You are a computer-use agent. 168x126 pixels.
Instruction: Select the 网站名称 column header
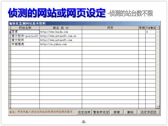tap(25, 28)
